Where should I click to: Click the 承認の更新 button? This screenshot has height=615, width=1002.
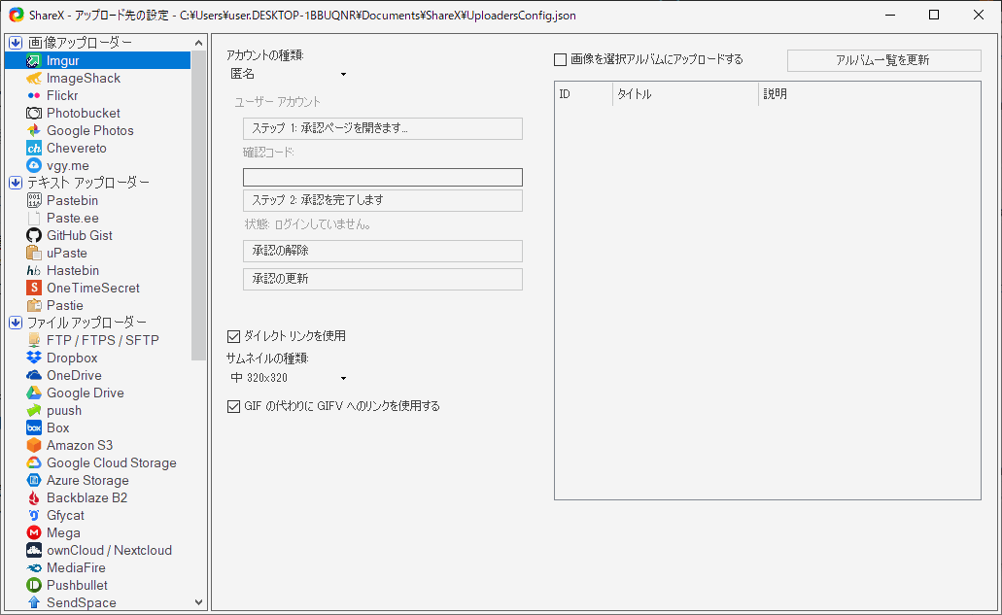click(x=383, y=279)
